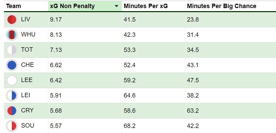Click the CHE blue team badge icon
Viewport: 276px width, 133px height.
(x=12, y=65)
